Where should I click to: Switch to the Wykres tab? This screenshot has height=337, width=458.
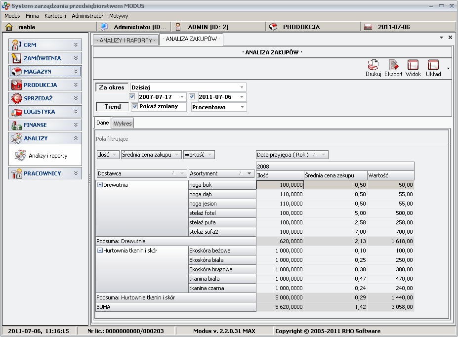[x=123, y=123]
